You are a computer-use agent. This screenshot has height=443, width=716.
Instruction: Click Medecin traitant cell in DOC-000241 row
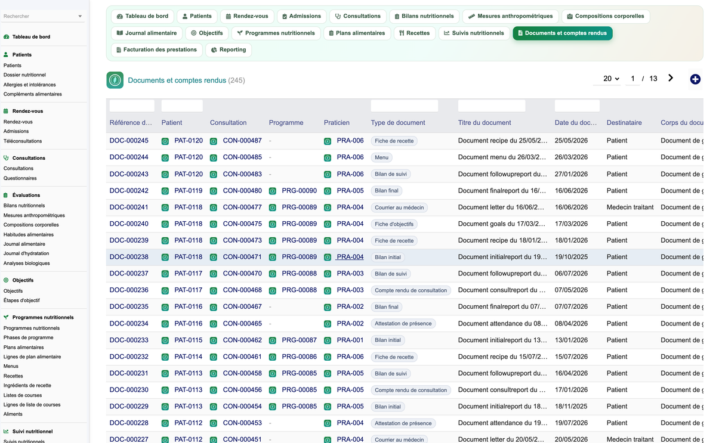pos(630,207)
